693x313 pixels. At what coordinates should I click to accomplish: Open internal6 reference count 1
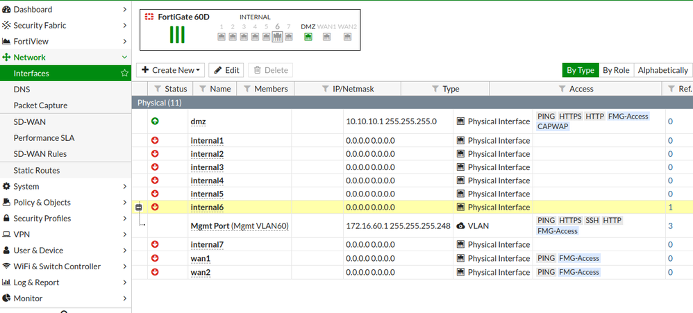tap(670, 207)
